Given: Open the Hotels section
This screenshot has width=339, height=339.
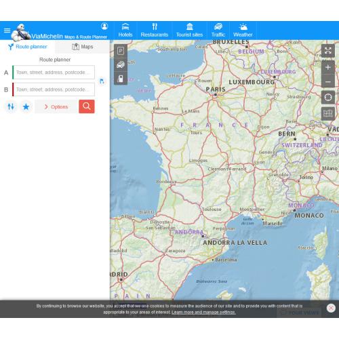Looking at the screenshot, I should pos(125,31).
